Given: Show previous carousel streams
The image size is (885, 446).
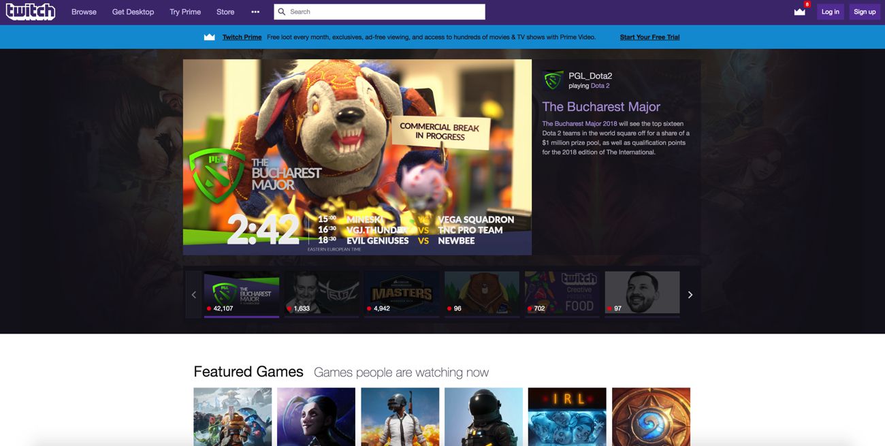Looking at the screenshot, I should point(193,294).
